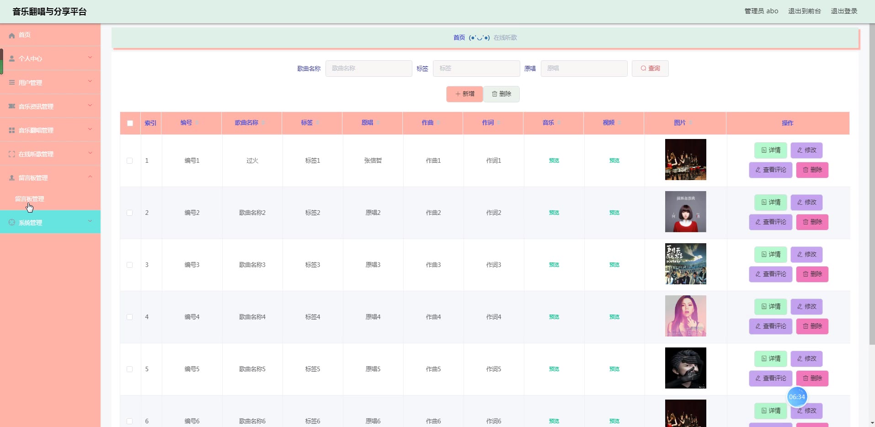Click the list icon beside 用户管理

click(12, 82)
